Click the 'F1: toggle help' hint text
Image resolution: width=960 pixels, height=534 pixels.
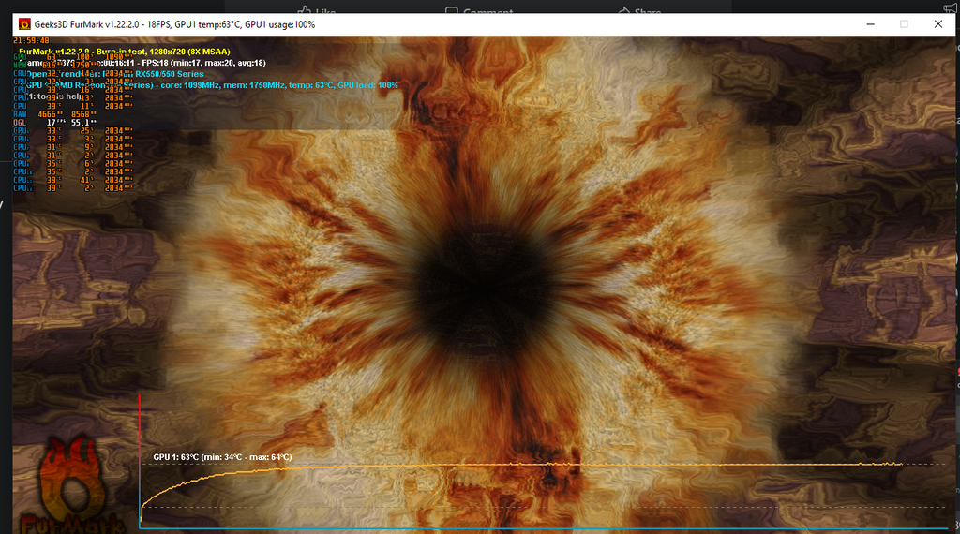[x=53, y=96]
